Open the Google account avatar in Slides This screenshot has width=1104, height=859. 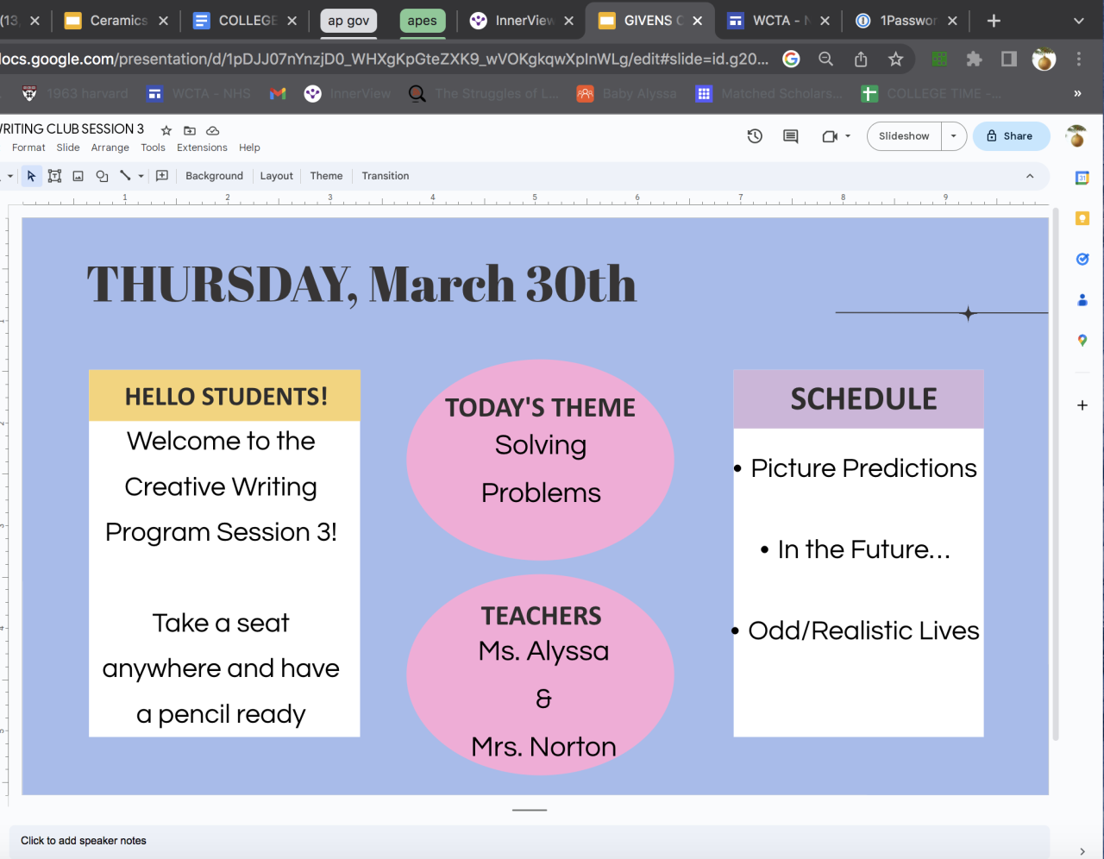1076,136
